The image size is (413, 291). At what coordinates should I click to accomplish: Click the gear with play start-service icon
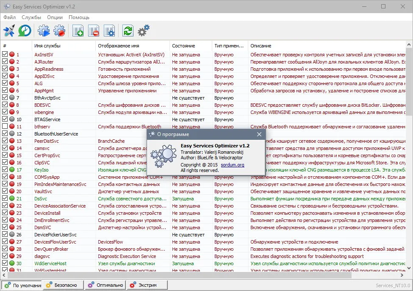[x=44, y=31]
